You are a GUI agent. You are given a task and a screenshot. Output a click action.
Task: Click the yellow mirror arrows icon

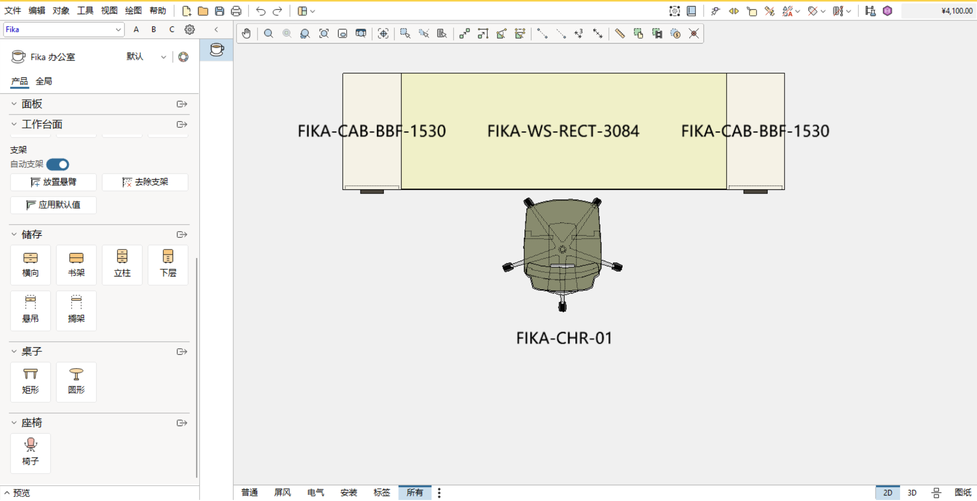click(x=734, y=11)
